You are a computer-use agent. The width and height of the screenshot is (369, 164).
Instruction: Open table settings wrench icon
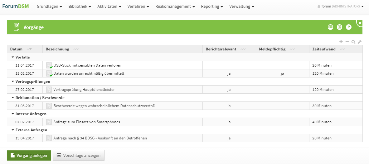(x=360, y=42)
